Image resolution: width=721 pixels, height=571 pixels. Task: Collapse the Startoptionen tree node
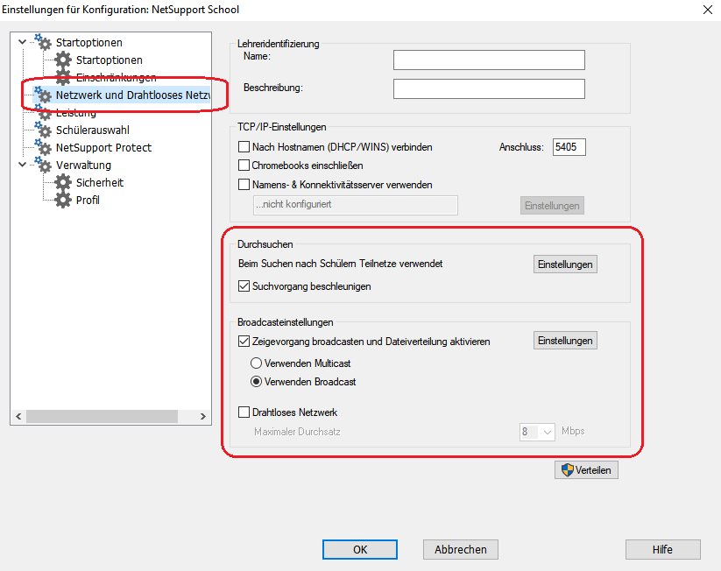[22, 42]
